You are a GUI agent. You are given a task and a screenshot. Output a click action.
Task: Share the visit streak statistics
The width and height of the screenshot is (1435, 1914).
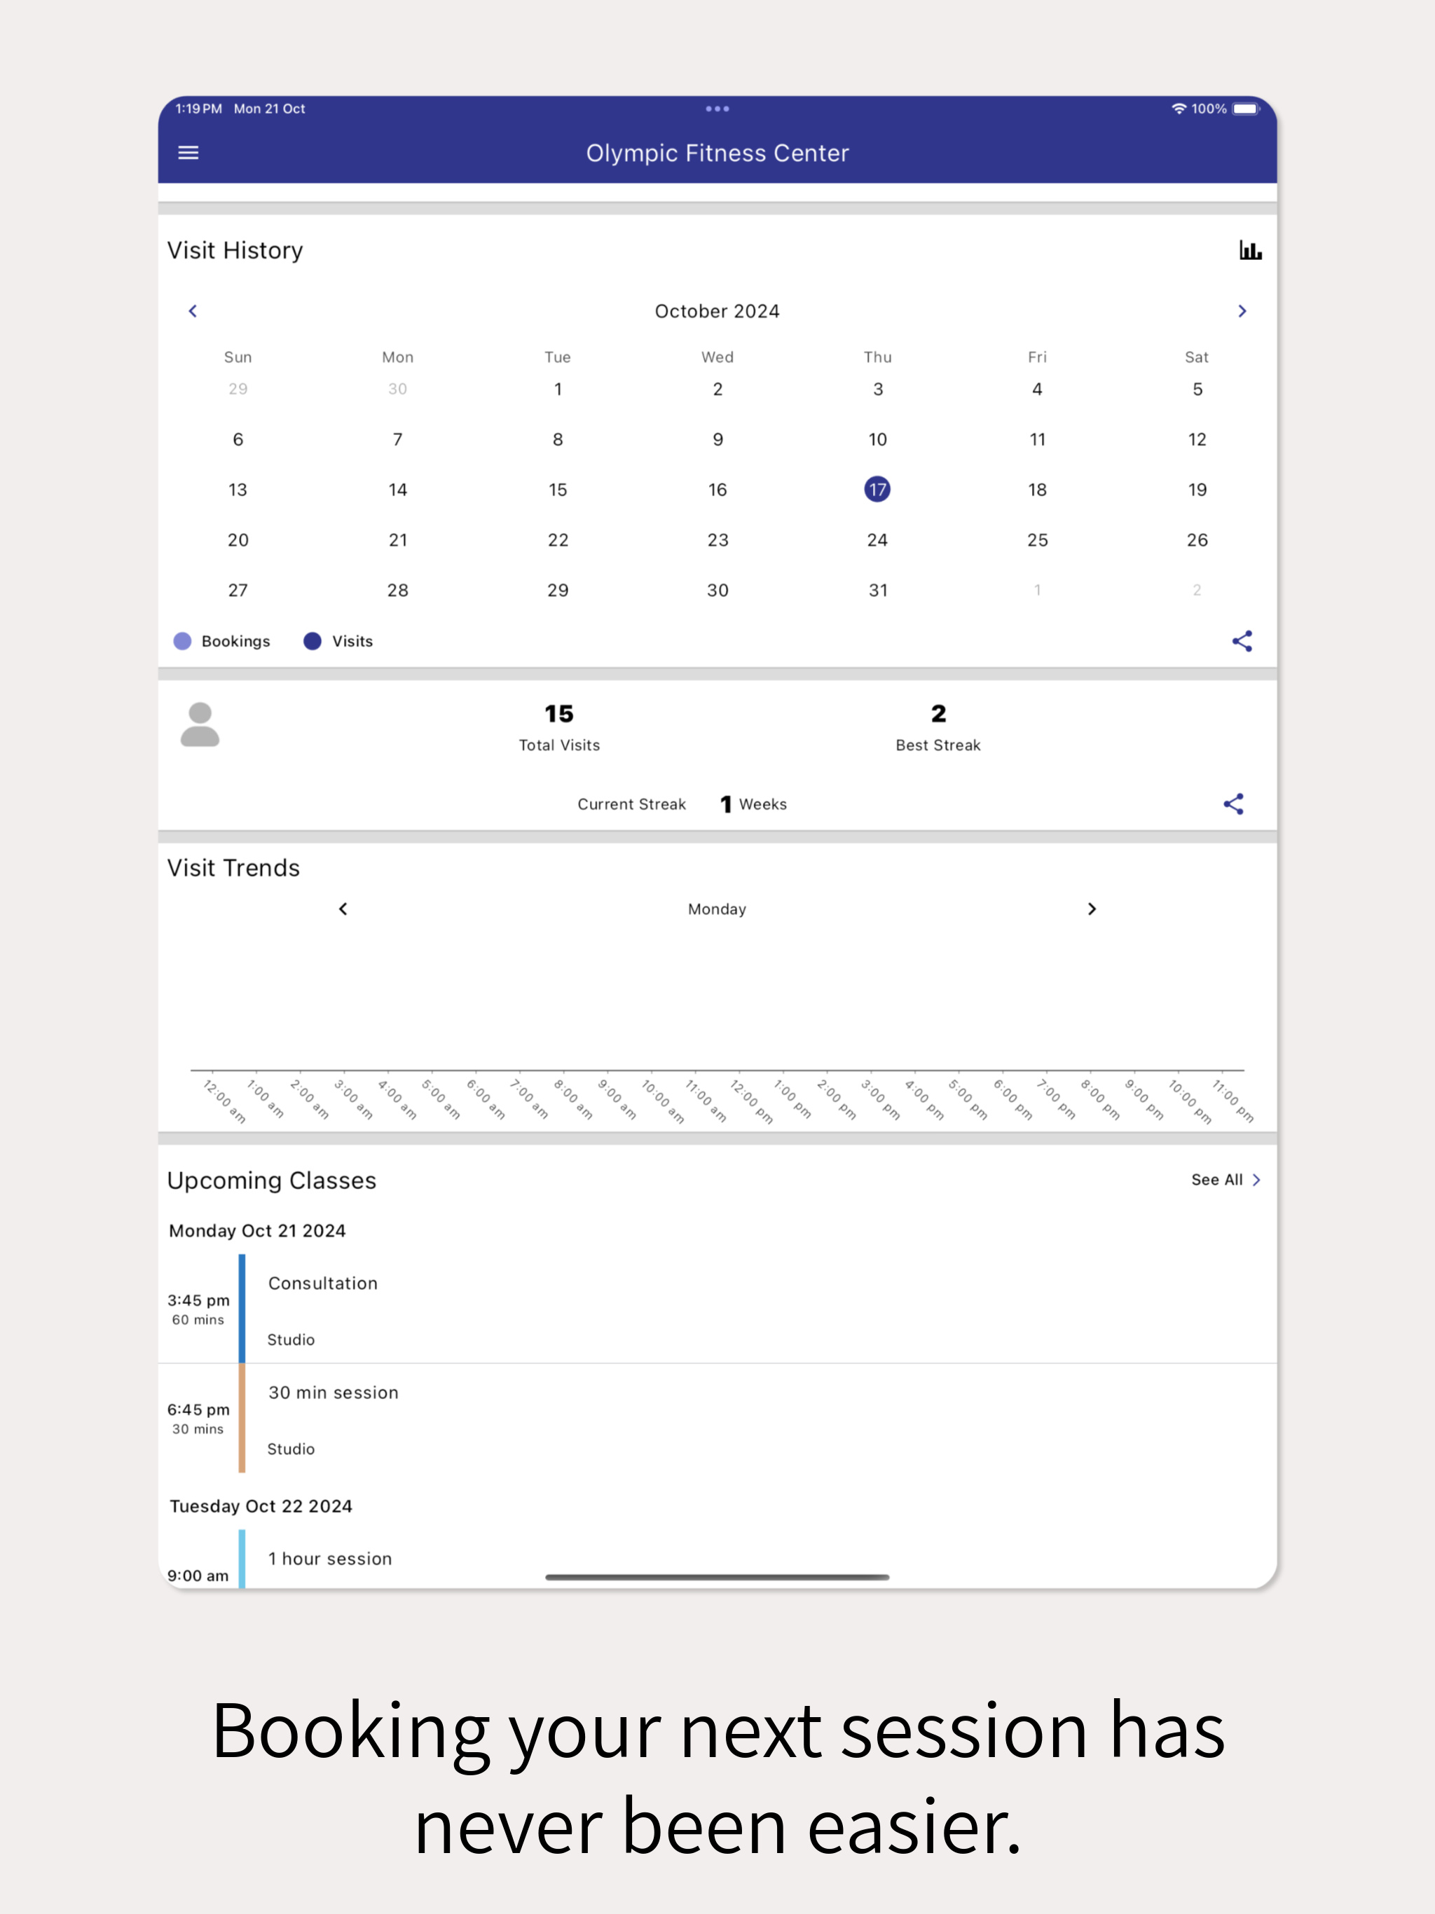(1233, 804)
